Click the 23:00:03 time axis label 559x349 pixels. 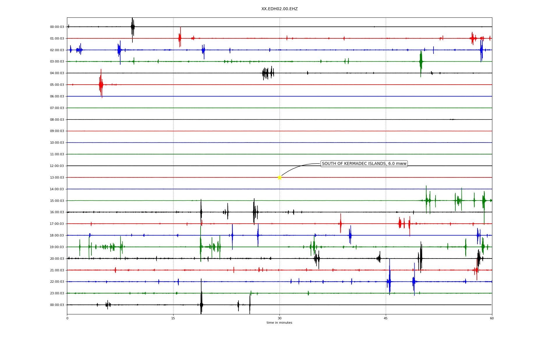pyautogui.click(x=57, y=293)
